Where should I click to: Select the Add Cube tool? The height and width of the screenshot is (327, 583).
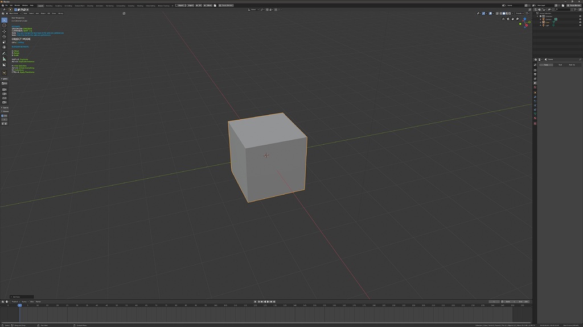tap(4, 65)
